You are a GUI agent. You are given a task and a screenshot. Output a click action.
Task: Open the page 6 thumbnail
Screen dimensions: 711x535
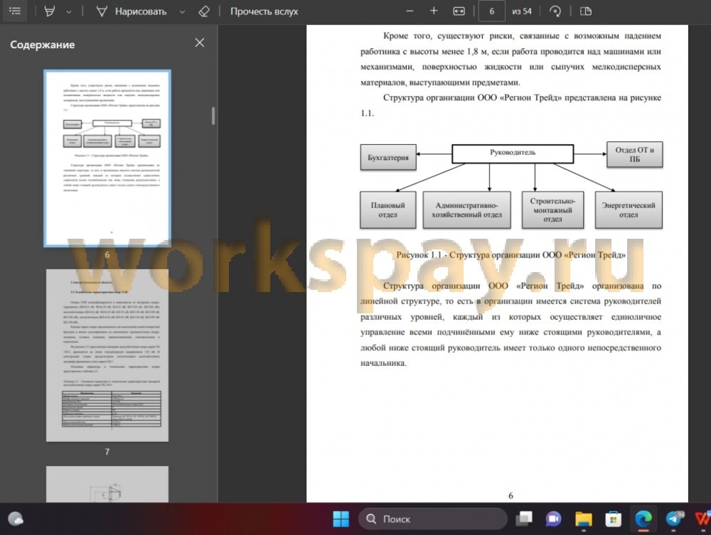click(x=107, y=158)
